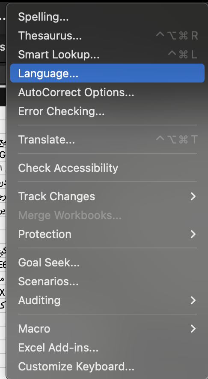Choose Customize Keyboard... option

click(x=107, y=367)
